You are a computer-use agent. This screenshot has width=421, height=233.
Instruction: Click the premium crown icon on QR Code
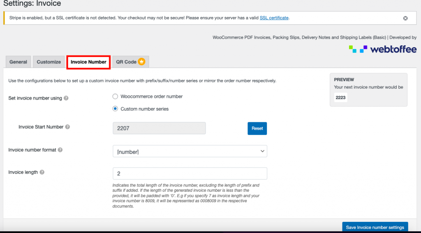(141, 61)
